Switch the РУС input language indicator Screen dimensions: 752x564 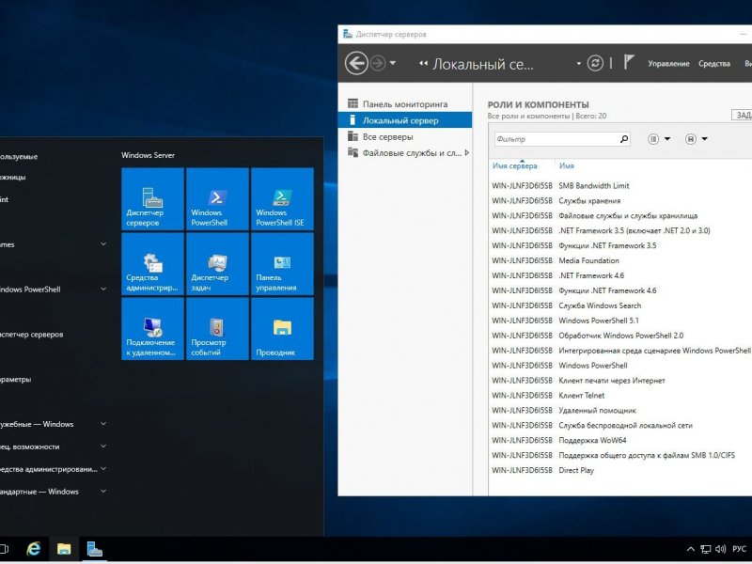point(739,549)
